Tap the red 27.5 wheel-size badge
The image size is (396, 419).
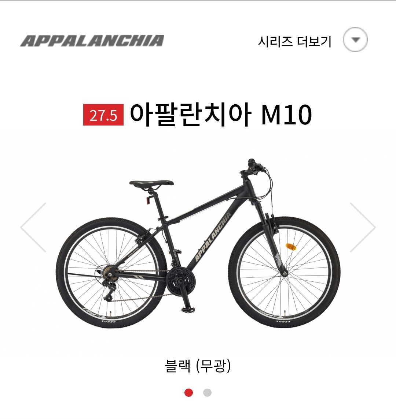point(103,115)
